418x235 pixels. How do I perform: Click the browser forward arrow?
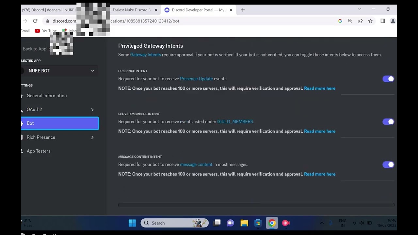[25, 21]
